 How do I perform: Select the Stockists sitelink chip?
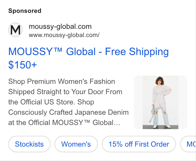pyautogui.click(x=29, y=144)
